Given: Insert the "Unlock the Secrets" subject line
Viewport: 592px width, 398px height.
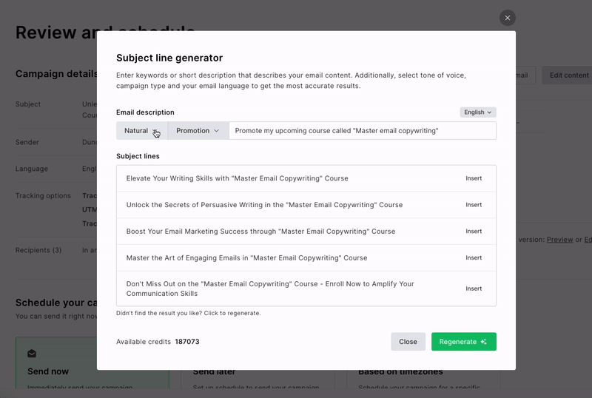Looking at the screenshot, I should (474, 205).
